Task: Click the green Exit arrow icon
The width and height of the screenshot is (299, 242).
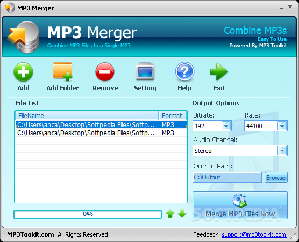Action: [x=219, y=71]
